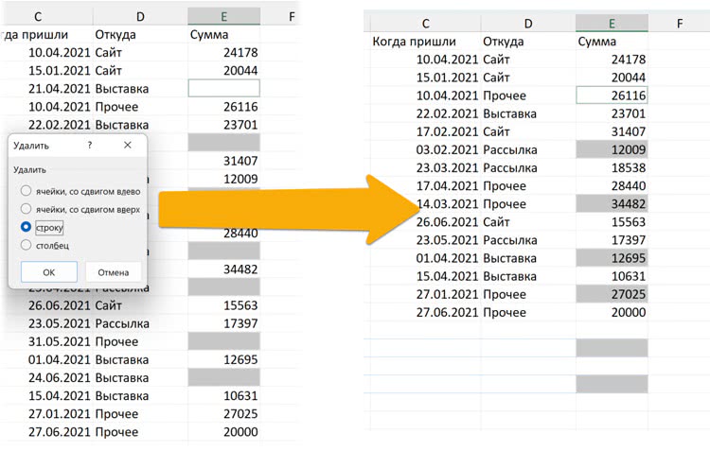The width and height of the screenshot is (710, 451).
Task: Click column C header in right sheet
Action: (x=425, y=24)
